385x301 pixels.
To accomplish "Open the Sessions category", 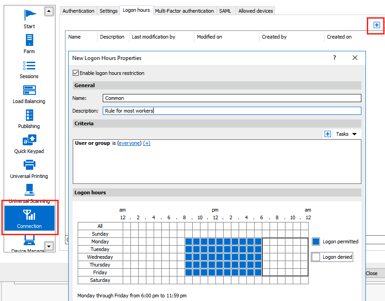I will click(x=29, y=68).
